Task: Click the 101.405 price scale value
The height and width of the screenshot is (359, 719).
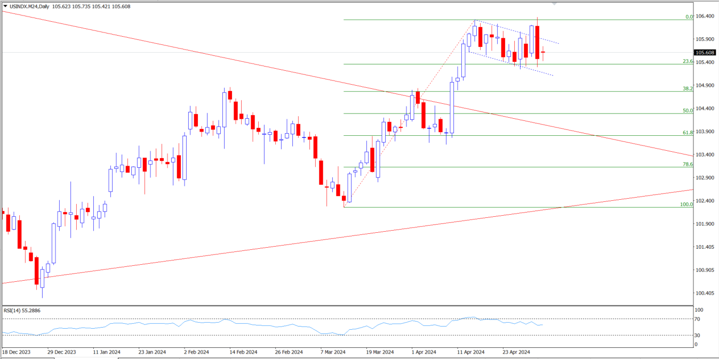Action: 705,247
